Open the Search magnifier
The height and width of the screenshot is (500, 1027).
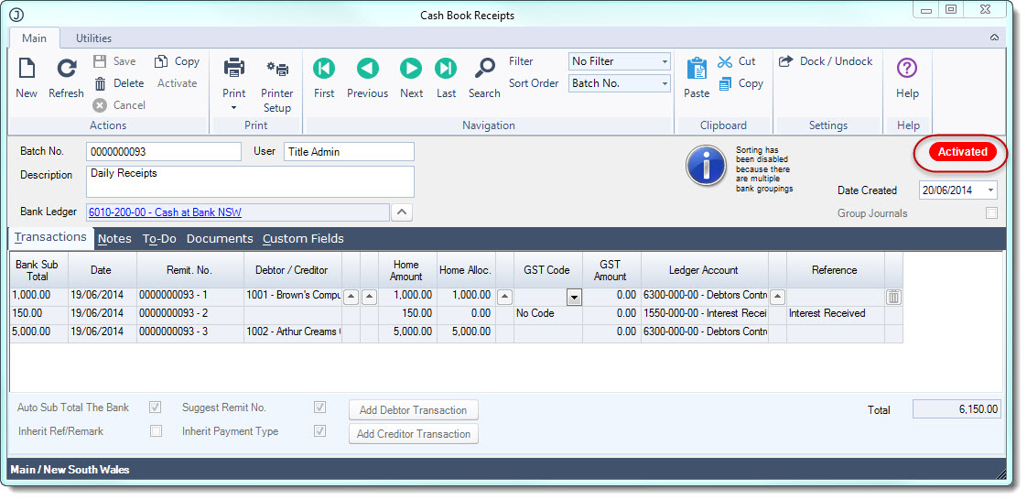click(485, 68)
